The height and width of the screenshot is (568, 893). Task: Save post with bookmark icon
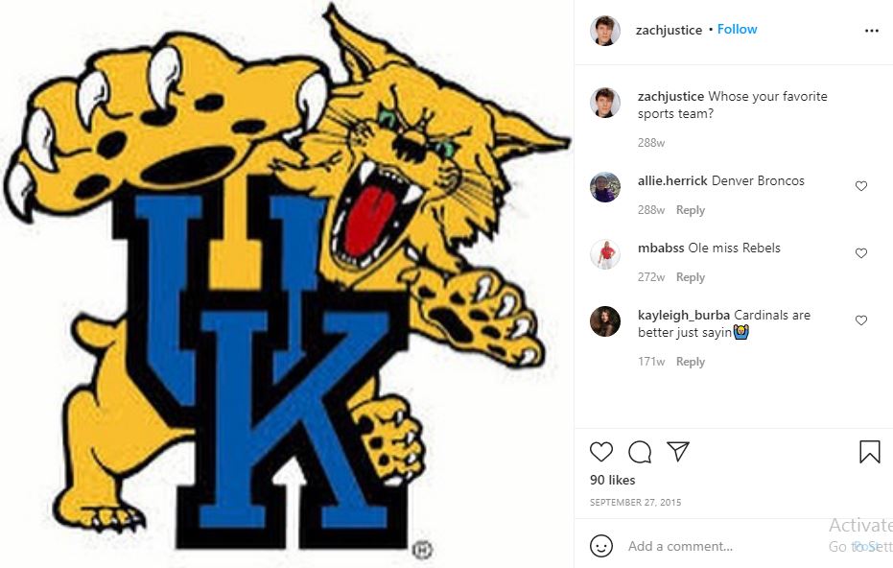[870, 452]
